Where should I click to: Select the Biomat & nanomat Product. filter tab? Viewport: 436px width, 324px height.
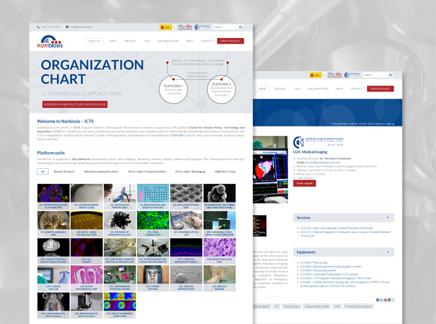102,171
